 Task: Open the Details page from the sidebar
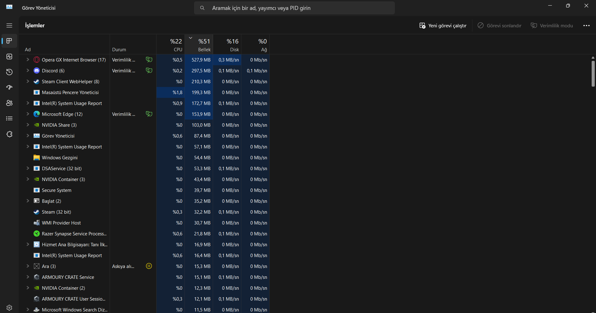9,119
